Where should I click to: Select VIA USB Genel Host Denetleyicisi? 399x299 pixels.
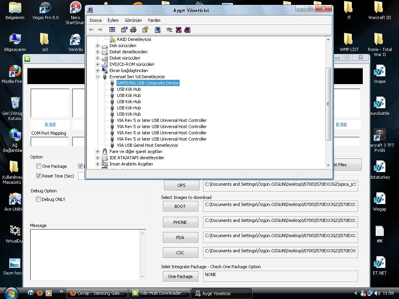[147, 145]
